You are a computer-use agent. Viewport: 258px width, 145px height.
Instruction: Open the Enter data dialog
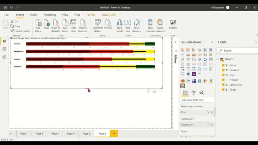click(x=73, y=26)
